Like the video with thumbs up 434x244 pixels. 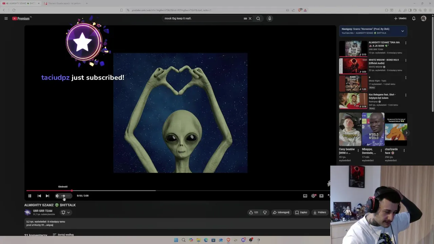(x=254, y=212)
